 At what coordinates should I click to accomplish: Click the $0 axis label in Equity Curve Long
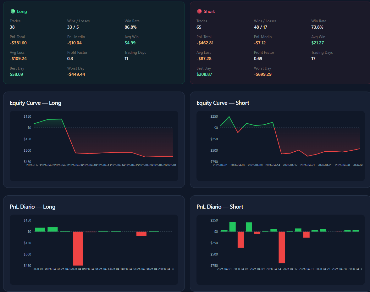tap(29, 128)
